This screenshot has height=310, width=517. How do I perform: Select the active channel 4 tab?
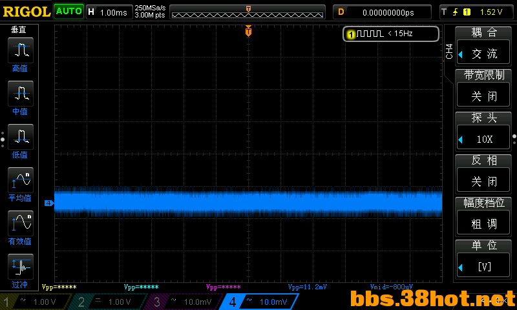[x=260, y=302]
